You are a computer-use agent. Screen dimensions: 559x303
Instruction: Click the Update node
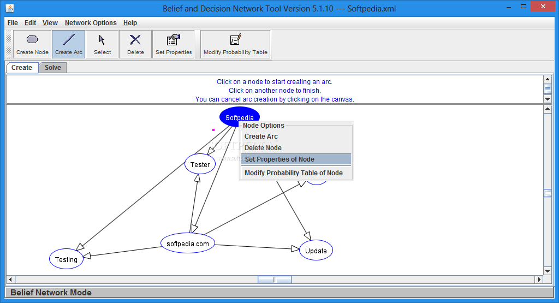(x=316, y=250)
